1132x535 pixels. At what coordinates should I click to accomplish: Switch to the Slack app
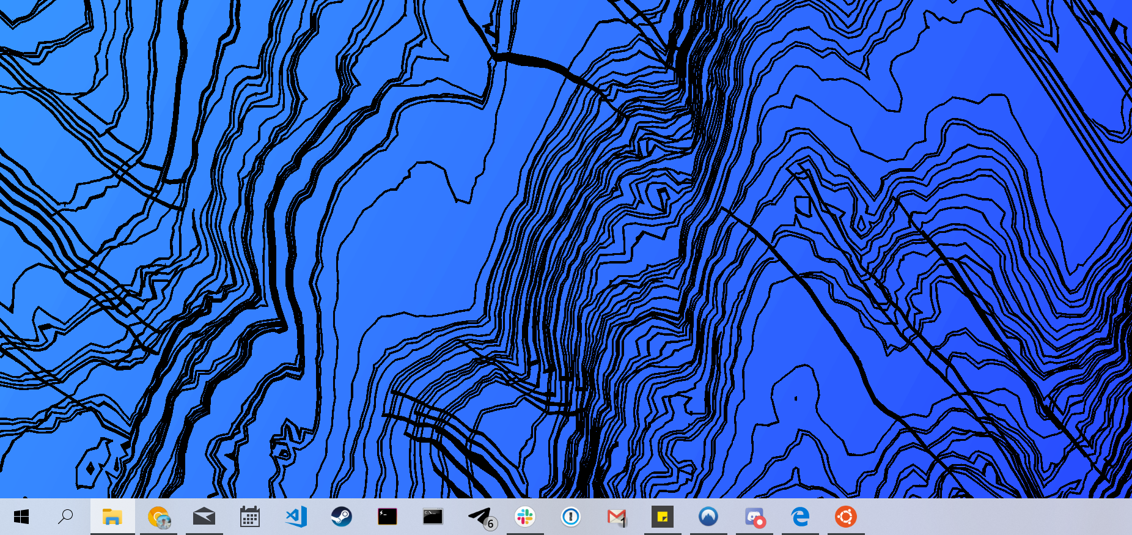point(525,517)
